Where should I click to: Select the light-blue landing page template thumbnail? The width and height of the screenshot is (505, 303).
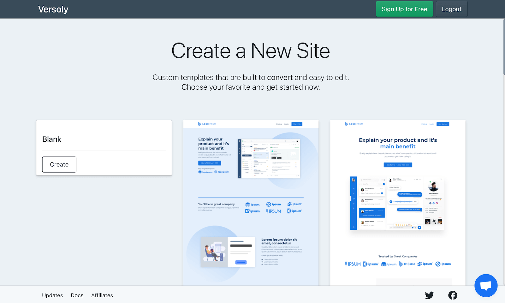(x=251, y=203)
